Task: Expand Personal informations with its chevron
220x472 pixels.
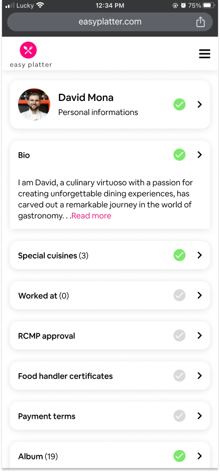Action: pyautogui.click(x=199, y=104)
